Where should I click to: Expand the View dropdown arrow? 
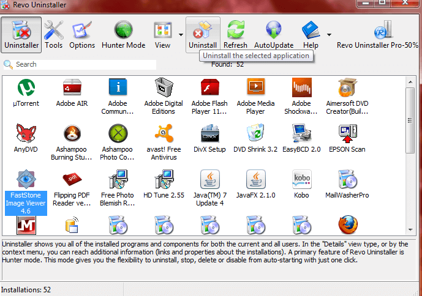pyautogui.click(x=181, y=35)
